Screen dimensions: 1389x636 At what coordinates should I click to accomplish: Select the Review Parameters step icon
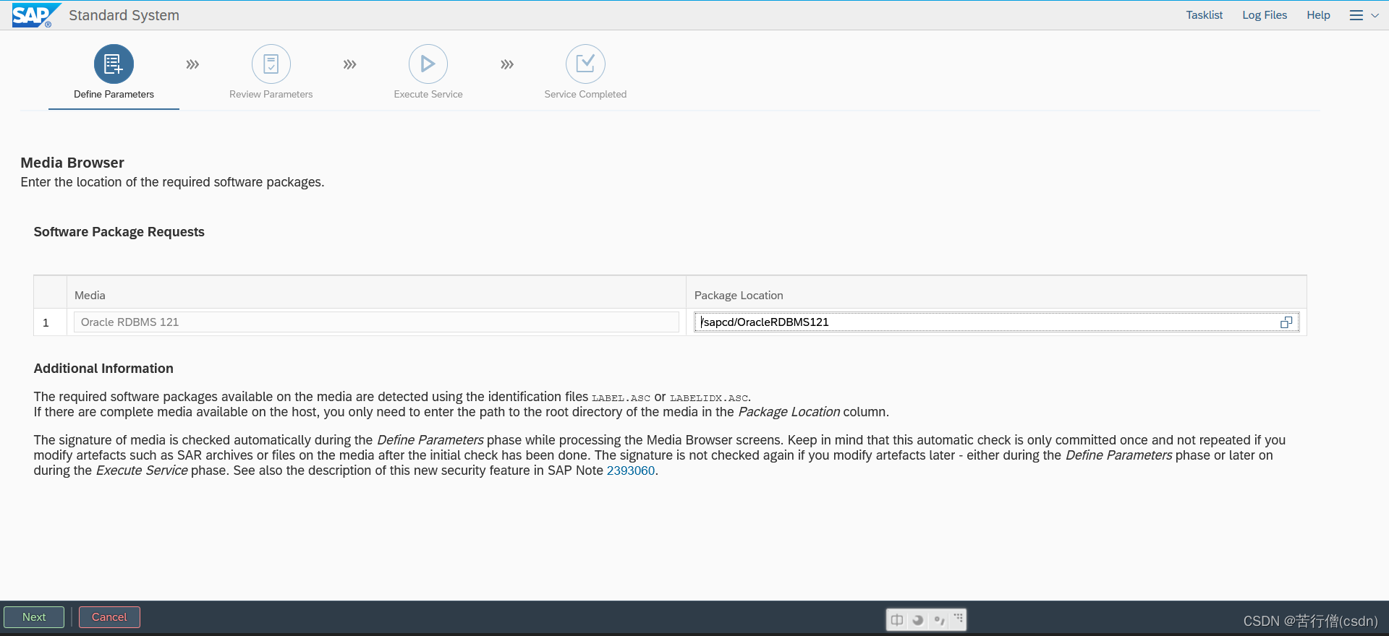271,64
